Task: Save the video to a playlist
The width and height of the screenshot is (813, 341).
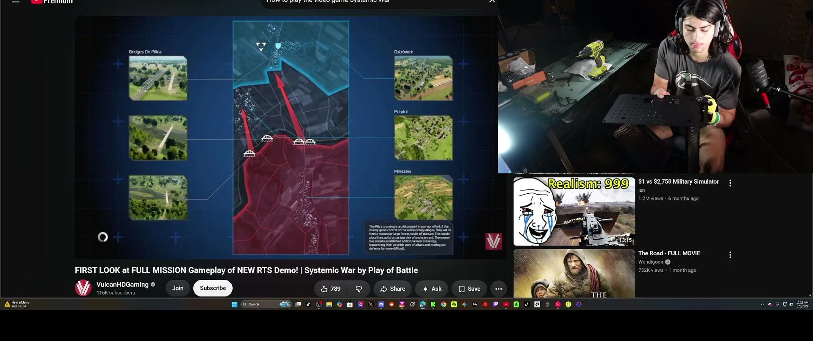Action: point(469,288)
